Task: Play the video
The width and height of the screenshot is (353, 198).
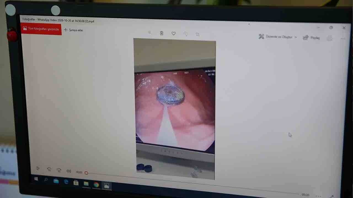Action: (38, 168)
